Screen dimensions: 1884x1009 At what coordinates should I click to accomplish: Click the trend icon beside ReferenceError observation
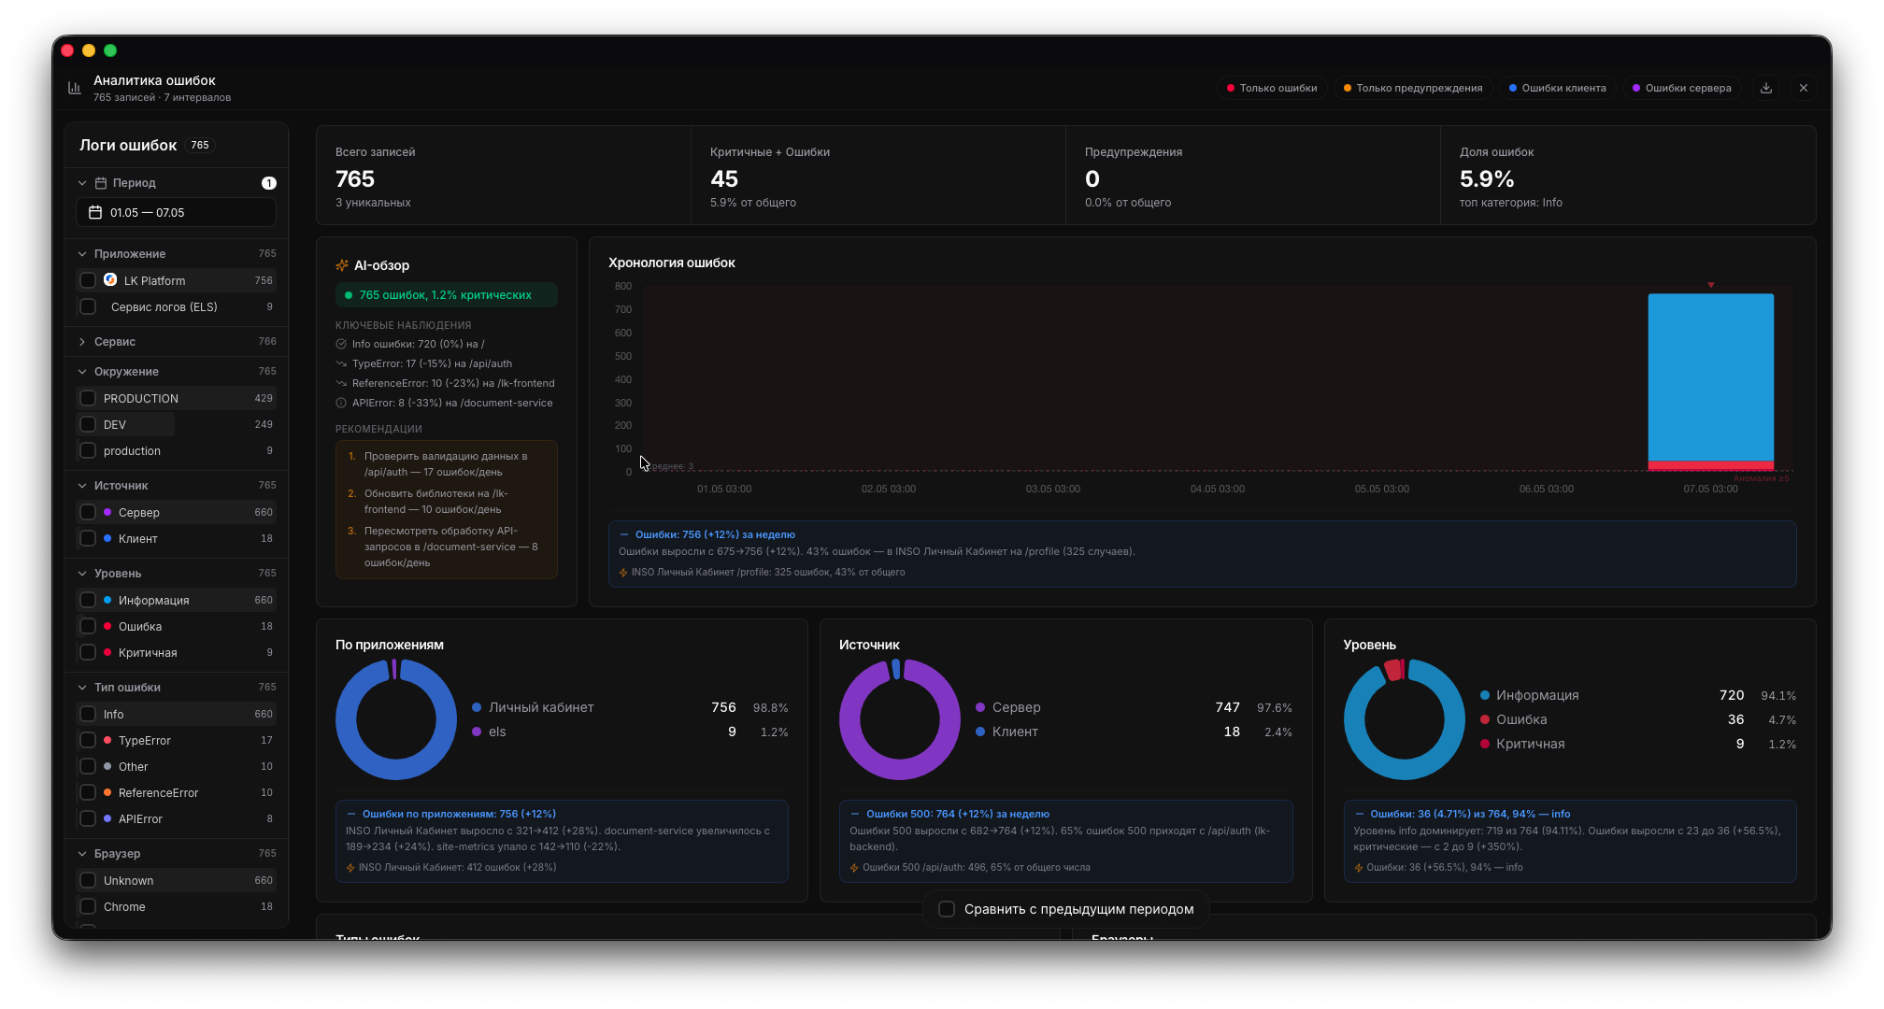[x=341, y=383]
